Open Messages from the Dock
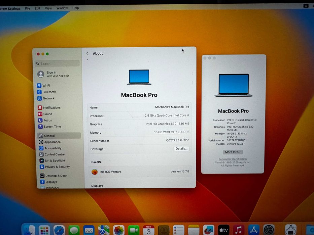This screenshot has width=314, height=235. (x=74, y=230)
